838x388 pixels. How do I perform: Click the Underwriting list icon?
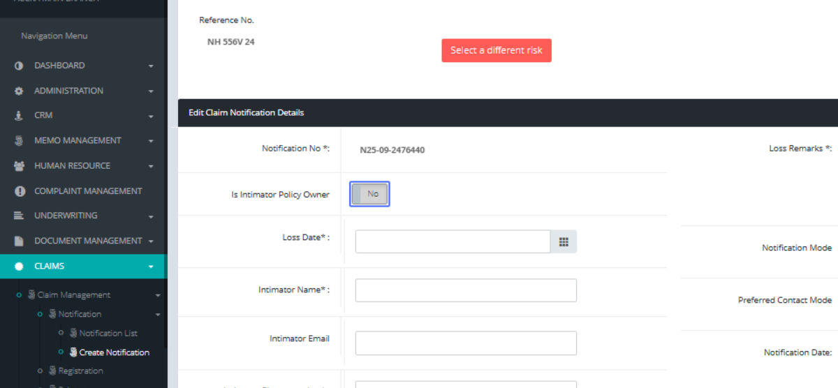click(x=19, y=216)
